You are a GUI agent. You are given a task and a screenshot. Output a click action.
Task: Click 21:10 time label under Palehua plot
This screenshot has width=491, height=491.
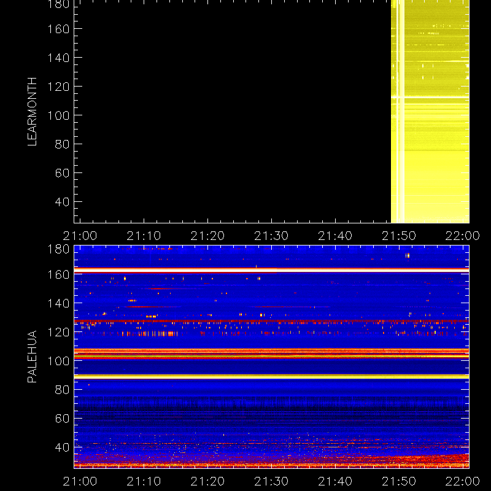click(144, 481)
